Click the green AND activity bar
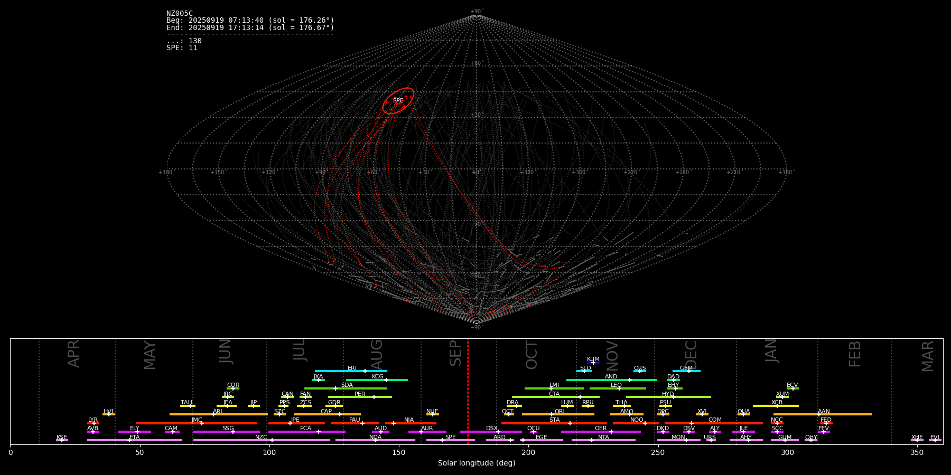Viewport: 951px width, 475px height. (611, 380)
